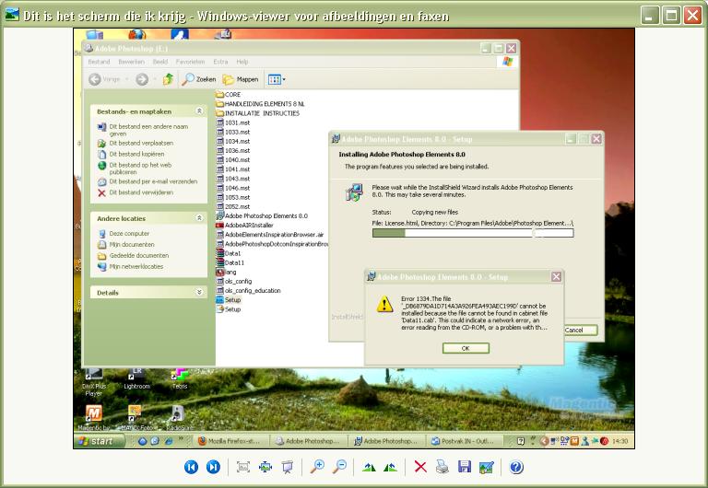Image resolution: width=708 pixels, height=488 pixels.
Task: Open Extra menu in Explorer window
Action: 220,62
